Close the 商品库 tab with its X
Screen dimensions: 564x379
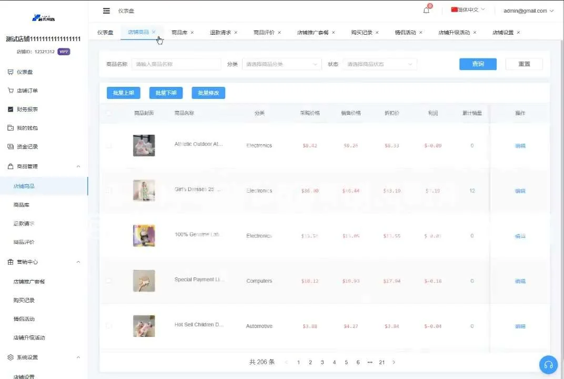(x=192, y=33)
